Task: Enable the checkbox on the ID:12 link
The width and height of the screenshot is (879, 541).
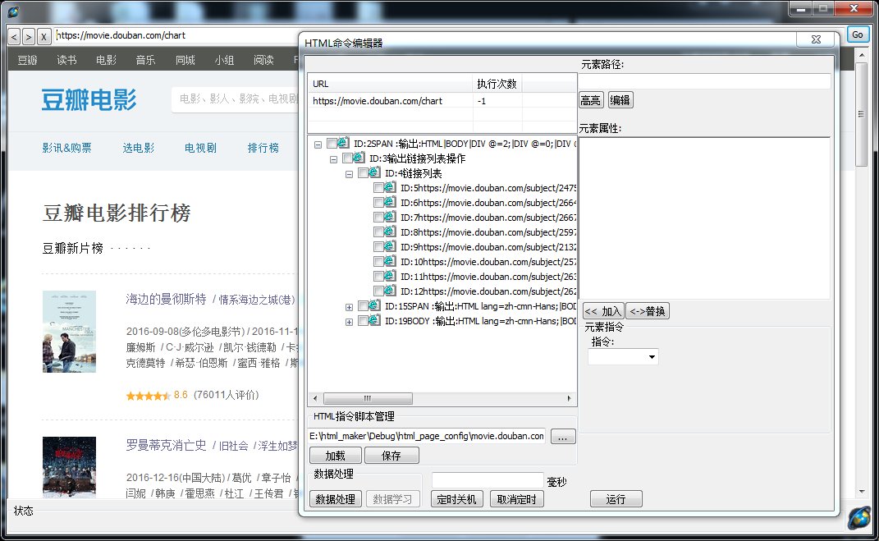Action: [x=378, y=291]
